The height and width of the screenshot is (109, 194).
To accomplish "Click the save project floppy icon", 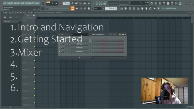I will click(168, 3).
